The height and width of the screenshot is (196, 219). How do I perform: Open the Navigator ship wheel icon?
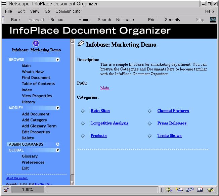pyautogui.click(x=168, y=190)
